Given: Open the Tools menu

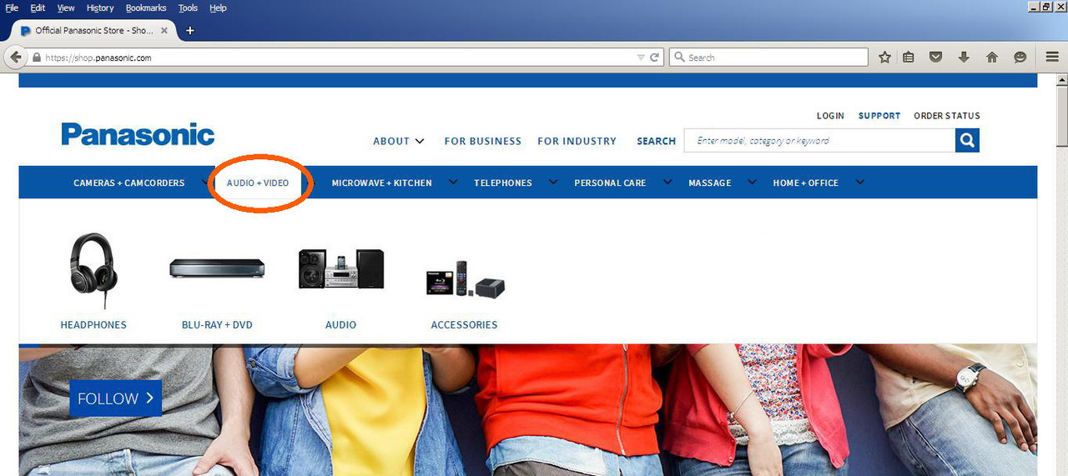Looking at the screenshot, I should pyautogui.click(x=188, y=8).
